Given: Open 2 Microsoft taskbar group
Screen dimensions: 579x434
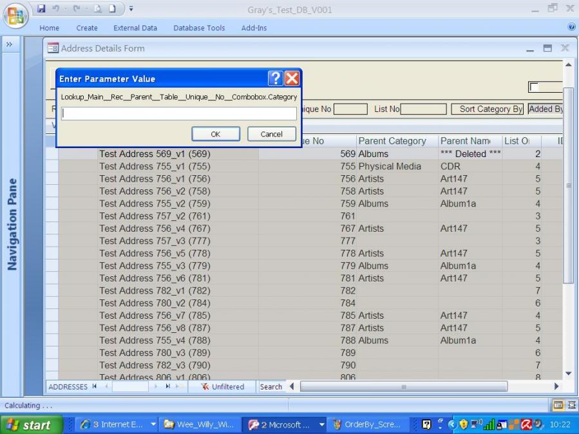Looking at the screenshot, I should 284,425.
